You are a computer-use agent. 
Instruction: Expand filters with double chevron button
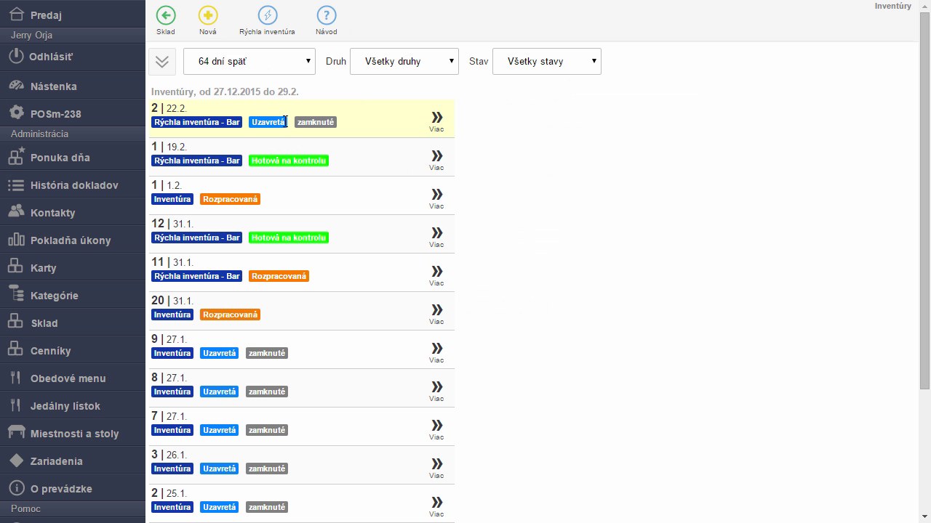coord(162,62)
